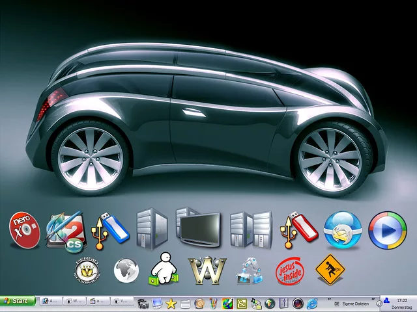The image size is (417, 312).
Task: Select the DE language bar indicator
Action: click(x=336, y=303)
